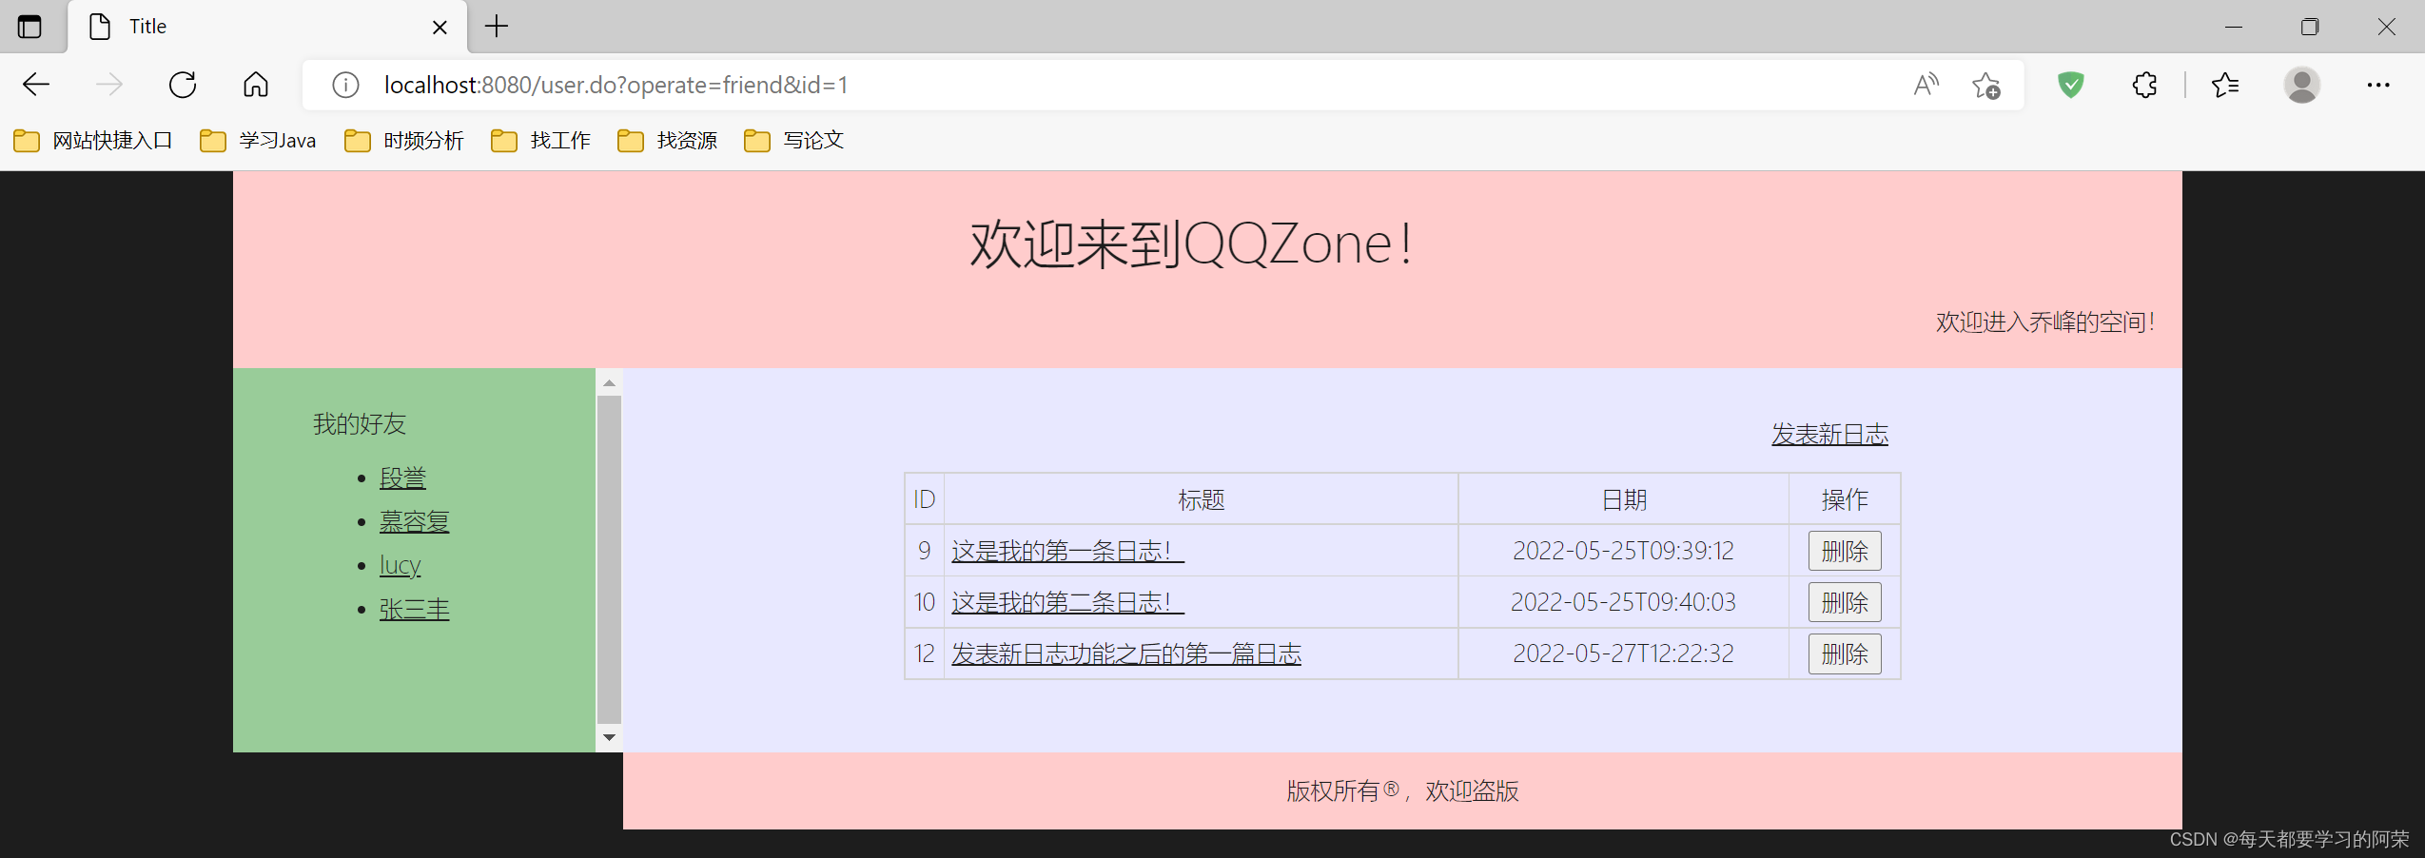Open the user profile avatar
The height and width of the screenshot is (858, 2425).
(2301, 85)
